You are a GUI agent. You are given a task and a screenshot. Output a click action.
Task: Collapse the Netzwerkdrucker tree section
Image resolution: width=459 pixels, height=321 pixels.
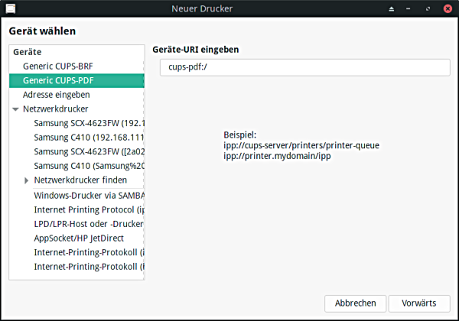(15, 109)
